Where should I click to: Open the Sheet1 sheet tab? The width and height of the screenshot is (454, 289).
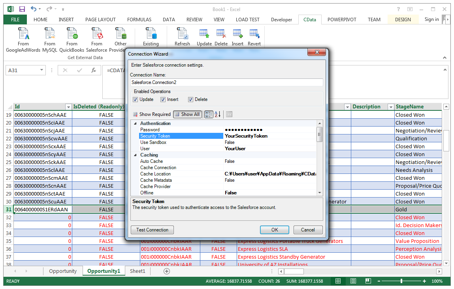(138, 271)
